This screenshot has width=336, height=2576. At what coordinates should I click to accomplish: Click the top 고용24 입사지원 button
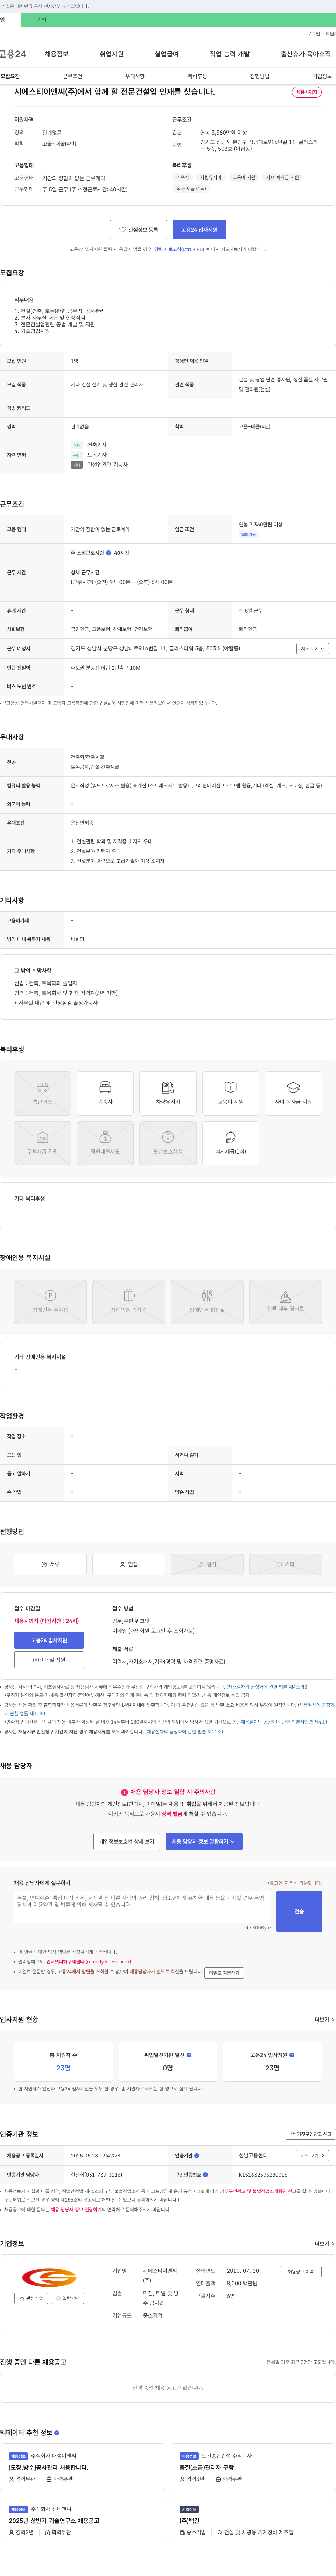[x=199, y=230]
